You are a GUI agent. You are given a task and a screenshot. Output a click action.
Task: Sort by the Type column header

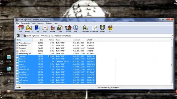click(x=63, y=40)
